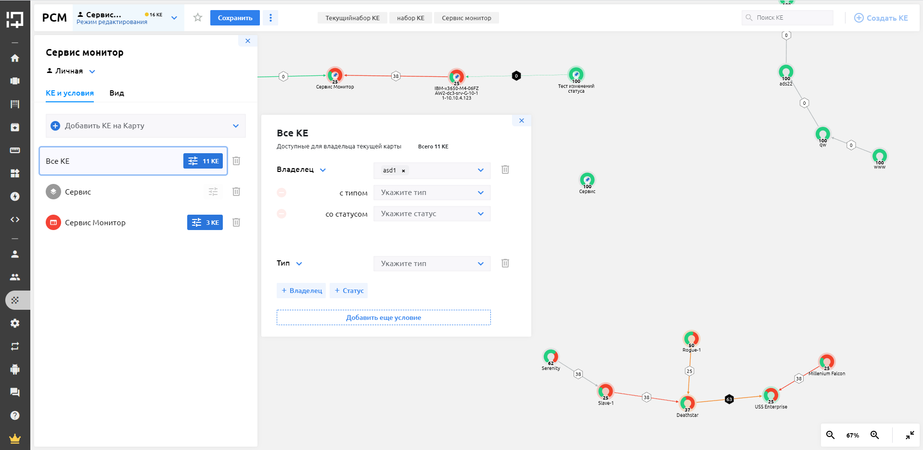
Task: Select the Тест изменений статуса node
Action: pos(576,74)
